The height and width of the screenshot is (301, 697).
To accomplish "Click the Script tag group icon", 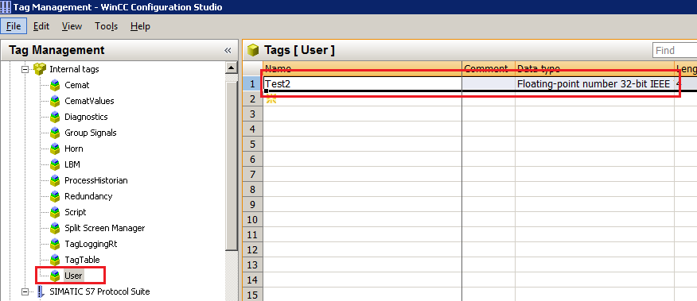I will [55, 212].
